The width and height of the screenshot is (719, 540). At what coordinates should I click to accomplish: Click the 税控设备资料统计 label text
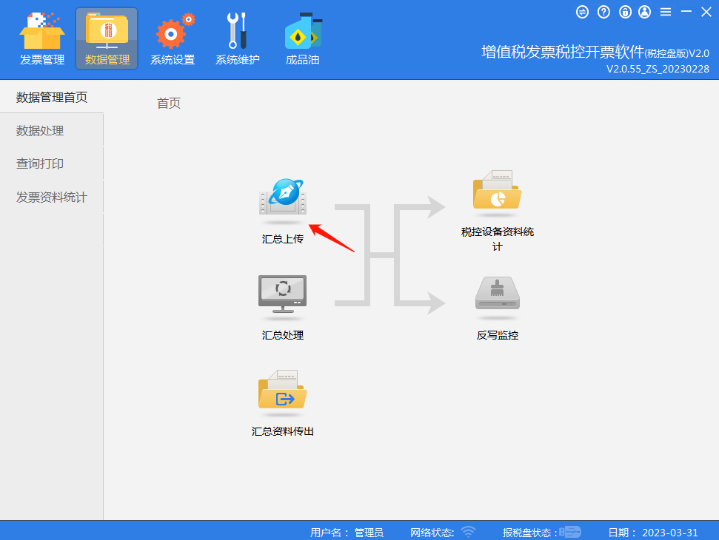point(498,239)
